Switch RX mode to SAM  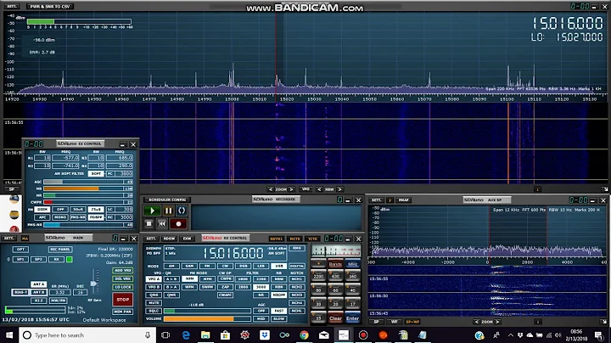click(x=189, y=266)
